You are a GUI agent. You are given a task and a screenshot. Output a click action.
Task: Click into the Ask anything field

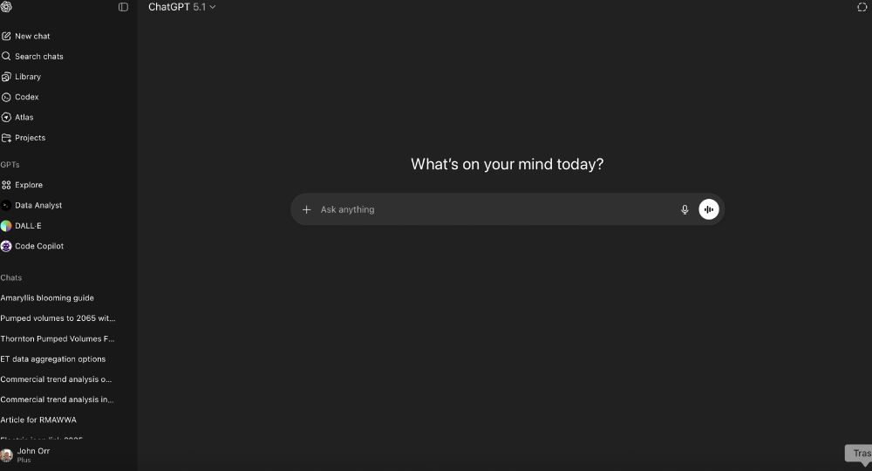(495, 209)
